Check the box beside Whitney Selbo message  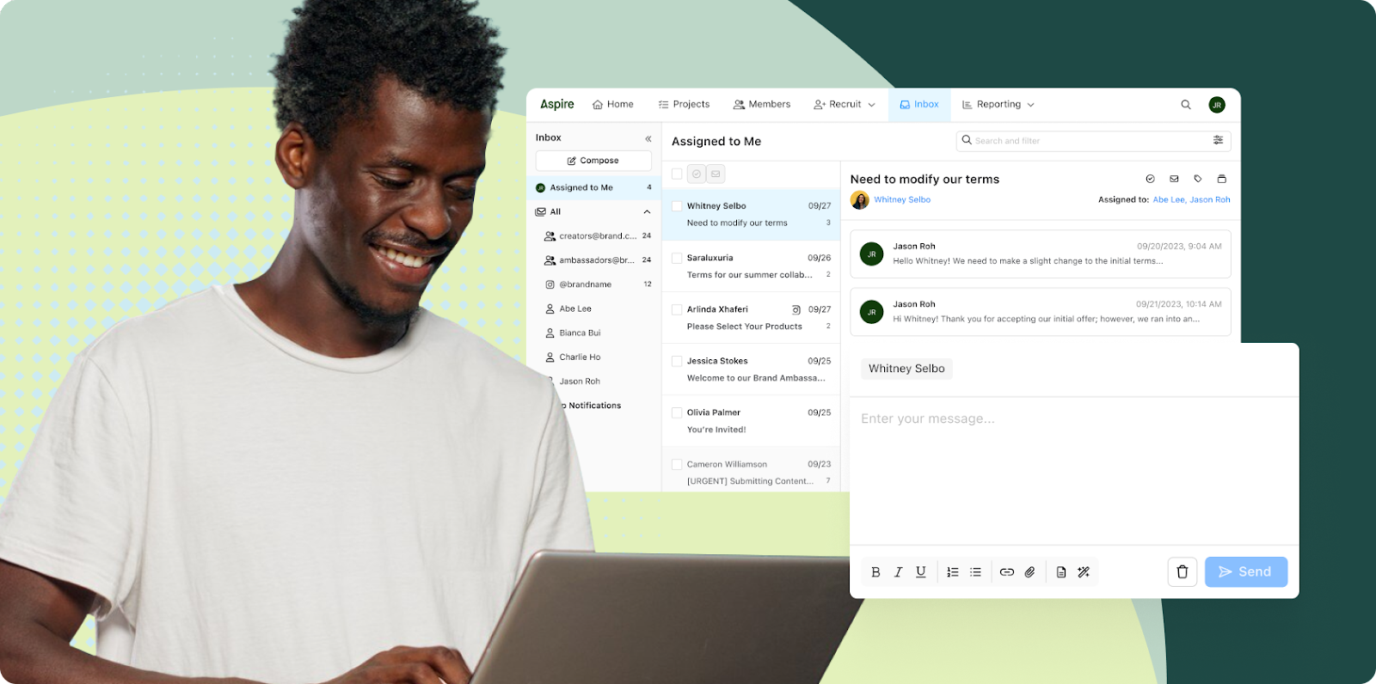point(677,206)
